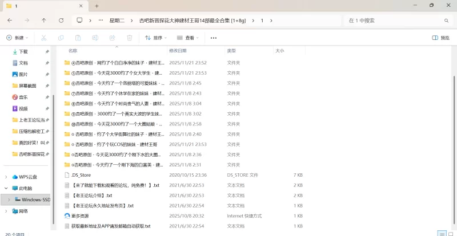Click the Rename icon in toolbar
Viewport: 457px width, 236px height.
coord(95,38)
